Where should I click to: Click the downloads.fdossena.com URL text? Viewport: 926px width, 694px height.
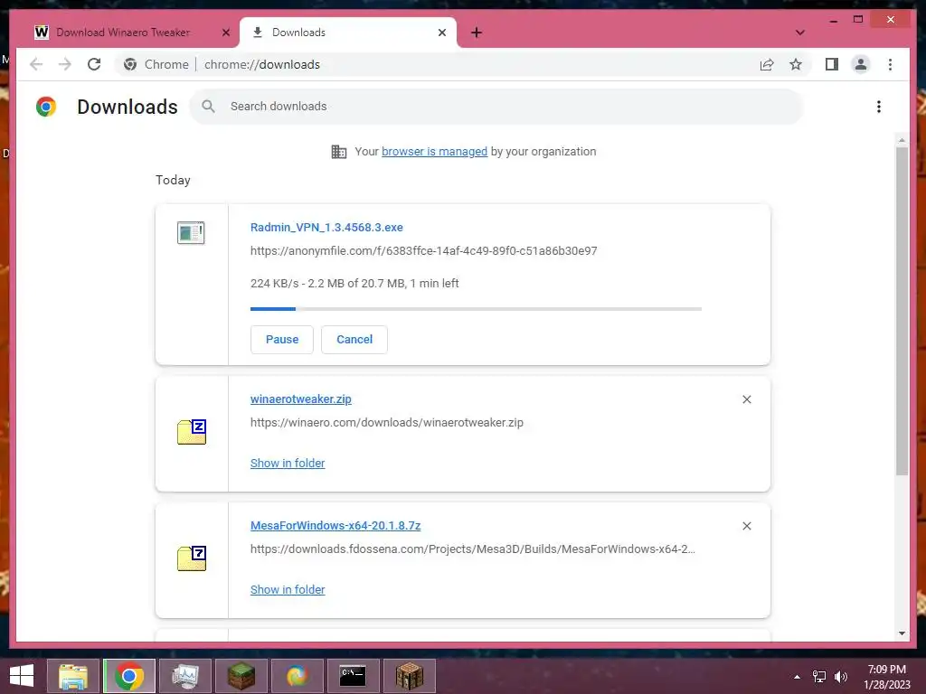tap(472, 549)
